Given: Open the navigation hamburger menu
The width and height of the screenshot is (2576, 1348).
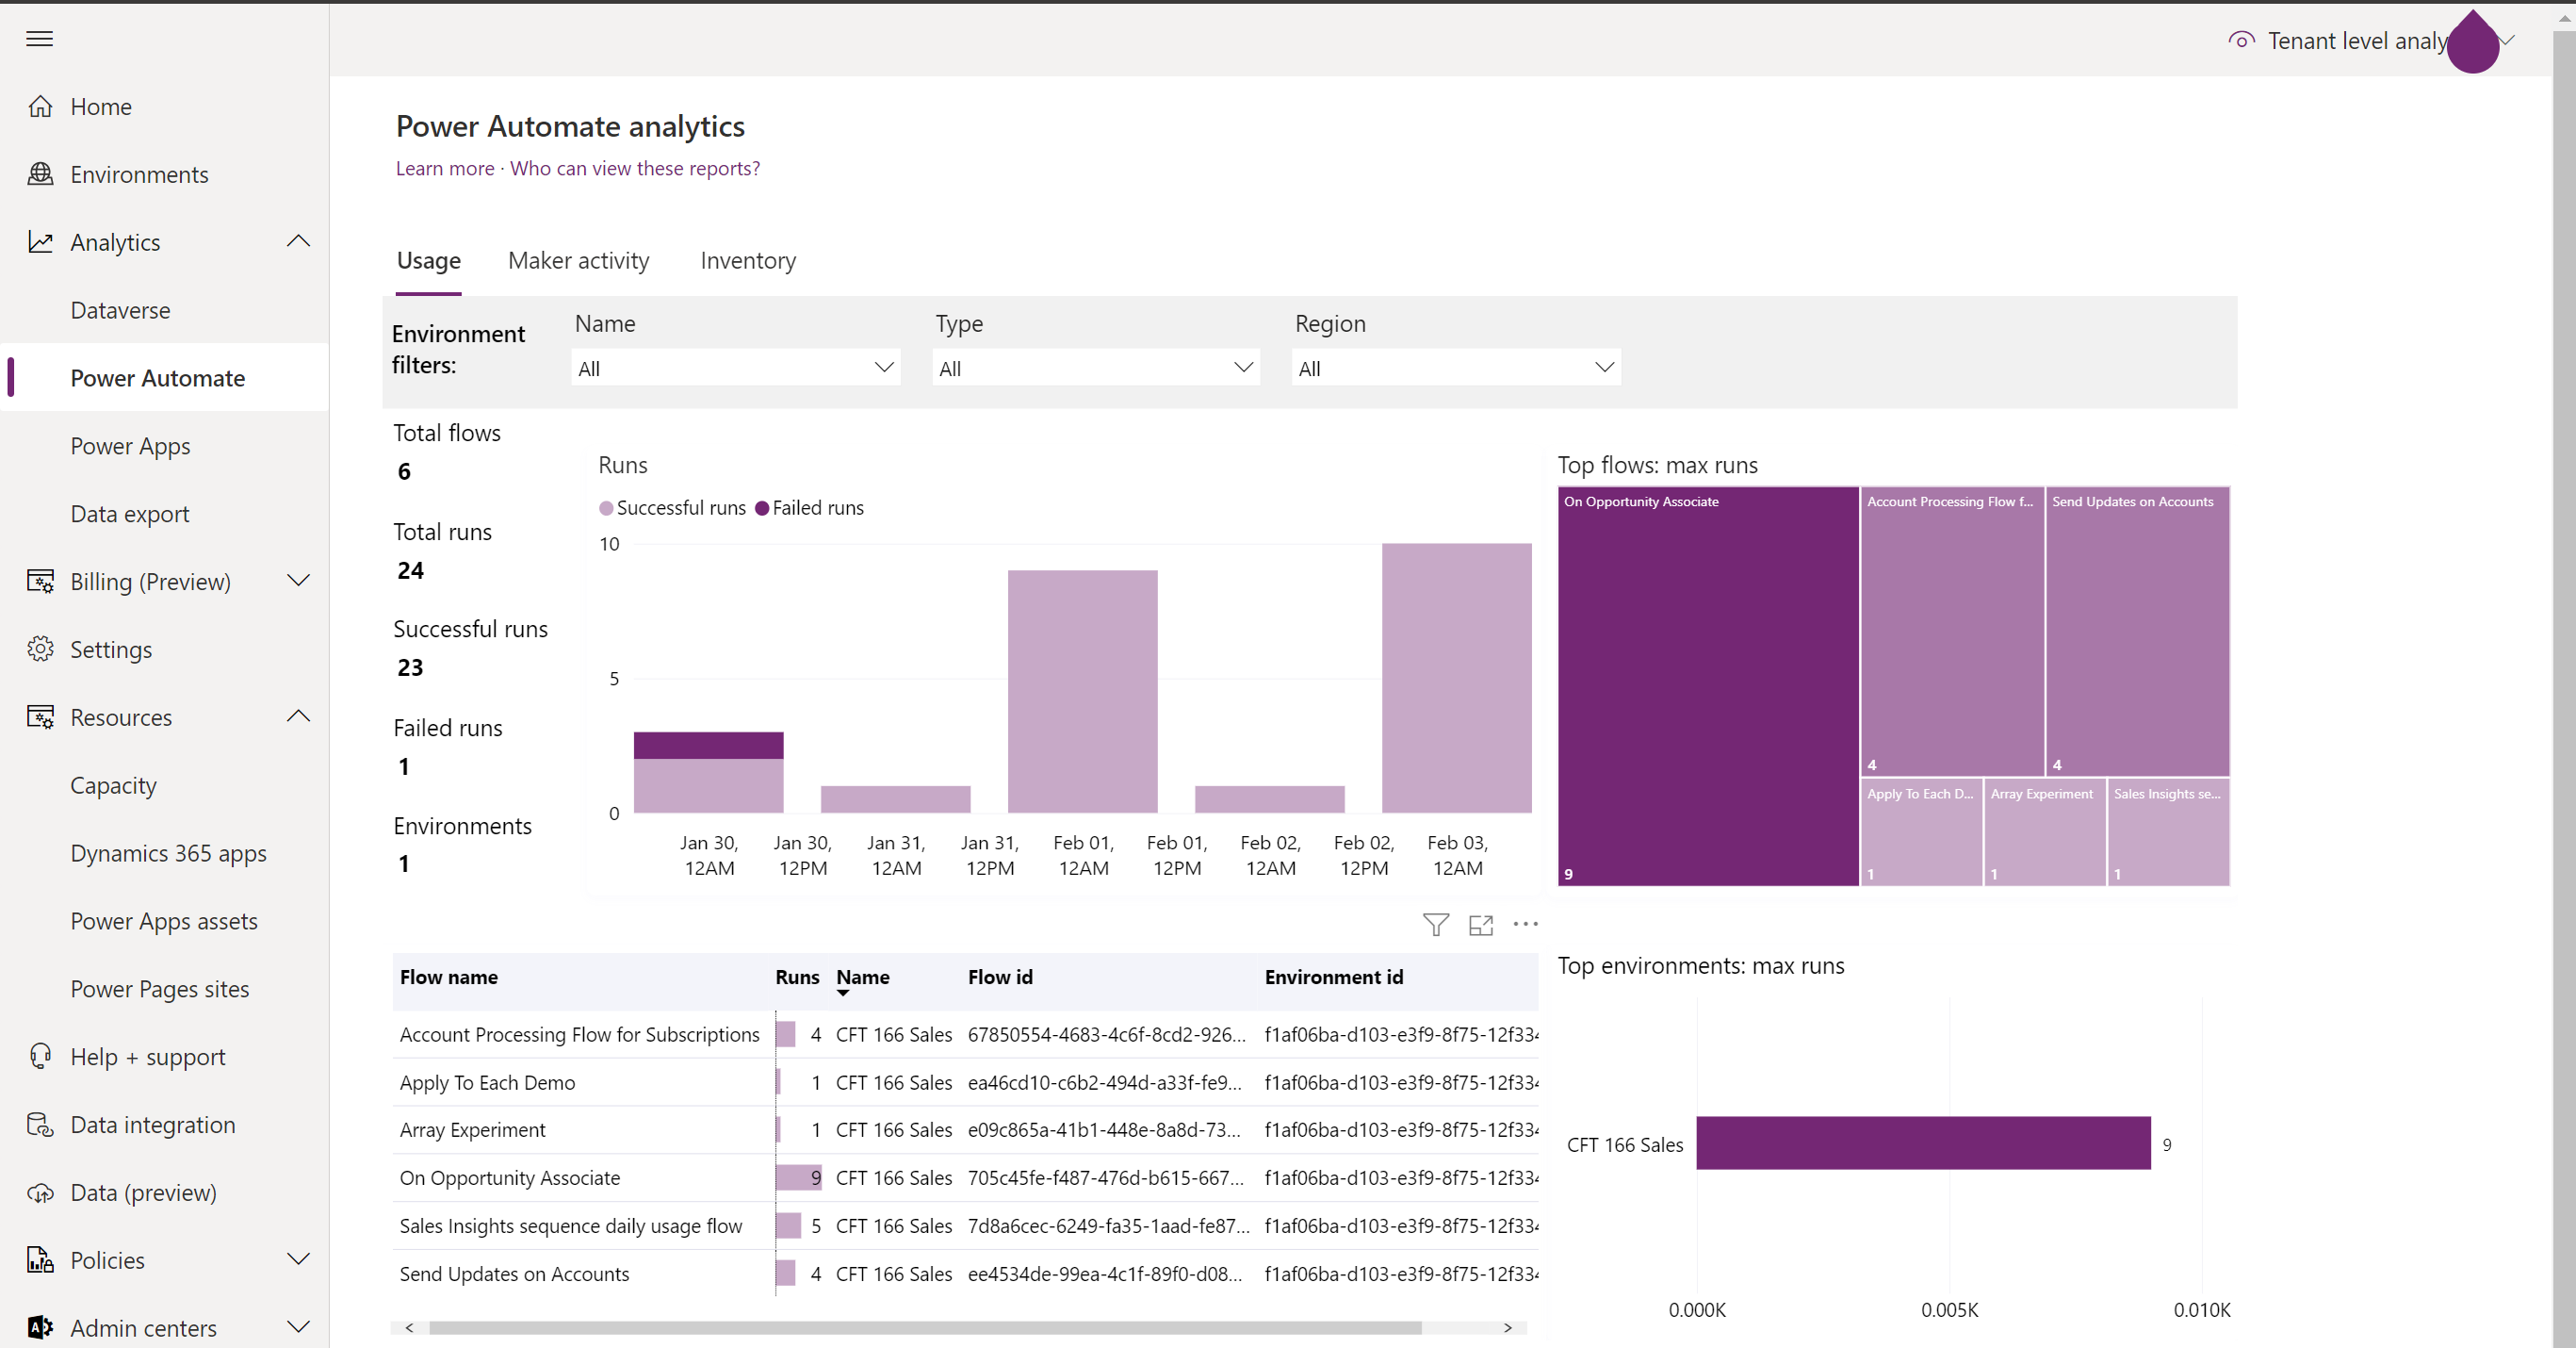Looking at the screenshot, I should point(39,39).
